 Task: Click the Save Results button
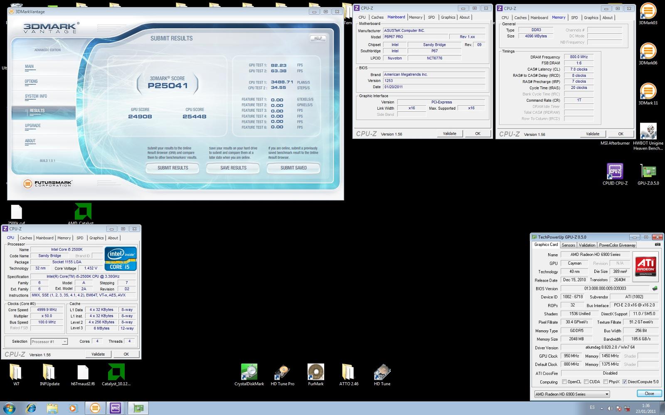[x=233, y=168]
